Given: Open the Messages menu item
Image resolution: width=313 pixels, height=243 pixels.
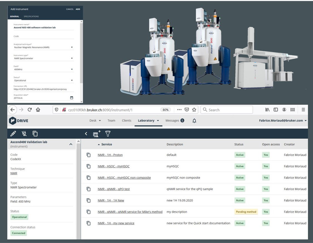Looking at the screenshot, I should click(x=175, y=121).
